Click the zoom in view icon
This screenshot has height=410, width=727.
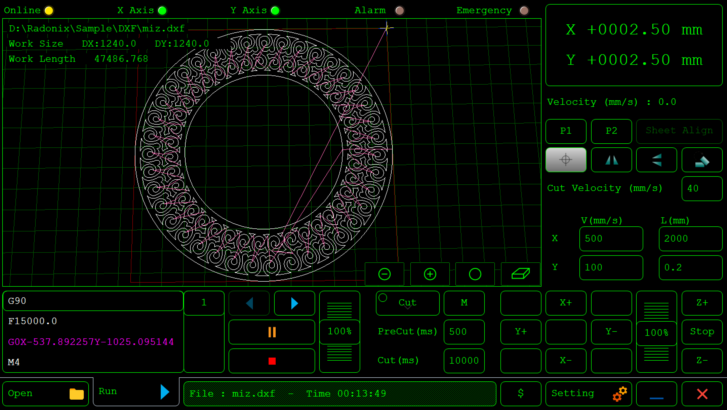pyautogui.click(x=430, y=274)
